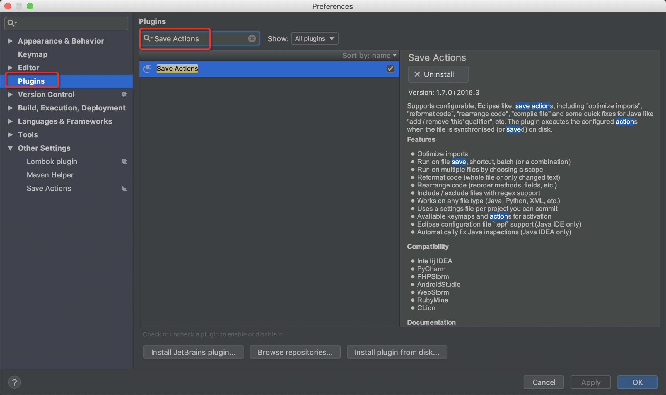666x395 pixels.
Task: Click the plugin search magnifier icon
Action: tap(147, 38)
